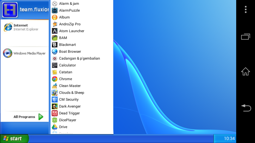The image size is (255, 143).
Task: Choose the 'Clean Master' text
Action: 70,86
